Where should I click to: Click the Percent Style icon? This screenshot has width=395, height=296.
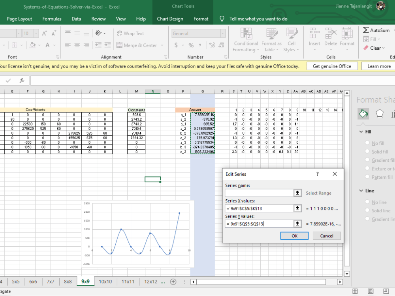(x=191, y=45)
